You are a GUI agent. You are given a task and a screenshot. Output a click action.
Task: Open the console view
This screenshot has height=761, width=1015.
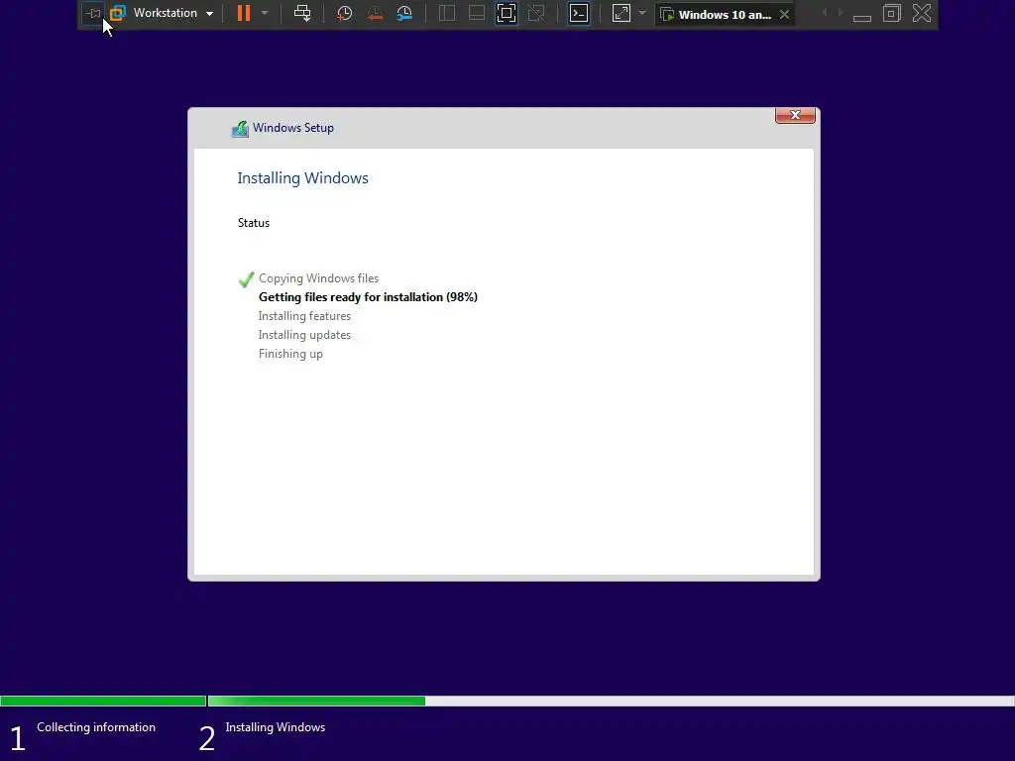(579, 13)
